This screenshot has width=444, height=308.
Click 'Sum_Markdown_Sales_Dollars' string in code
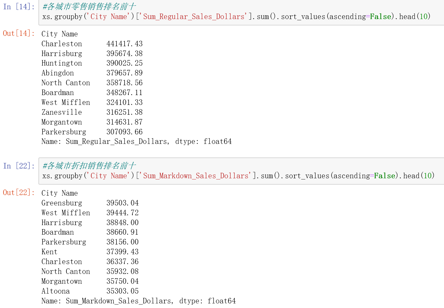tap(196, 176)
